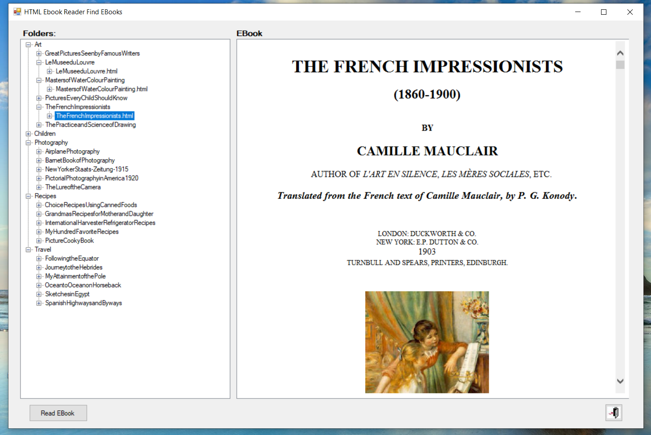Collapse the Art folder node
651x435 pixels.
tap(28, 45)
